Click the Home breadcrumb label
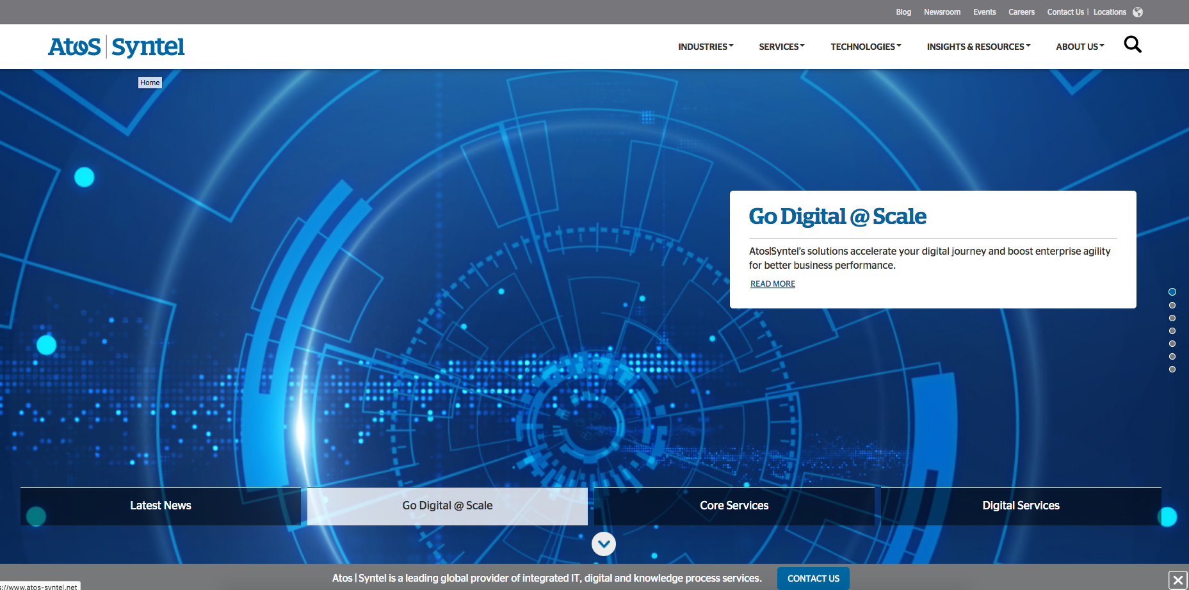 [x=150, y=83]
